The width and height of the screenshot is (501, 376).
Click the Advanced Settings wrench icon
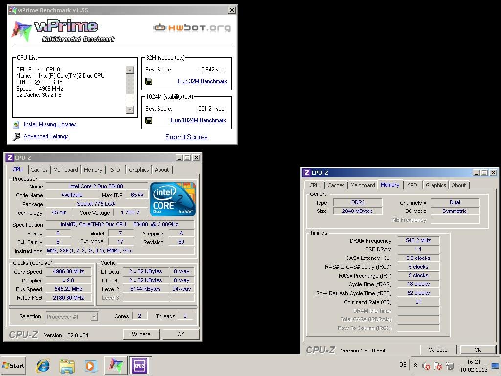(x=16, y=136)
